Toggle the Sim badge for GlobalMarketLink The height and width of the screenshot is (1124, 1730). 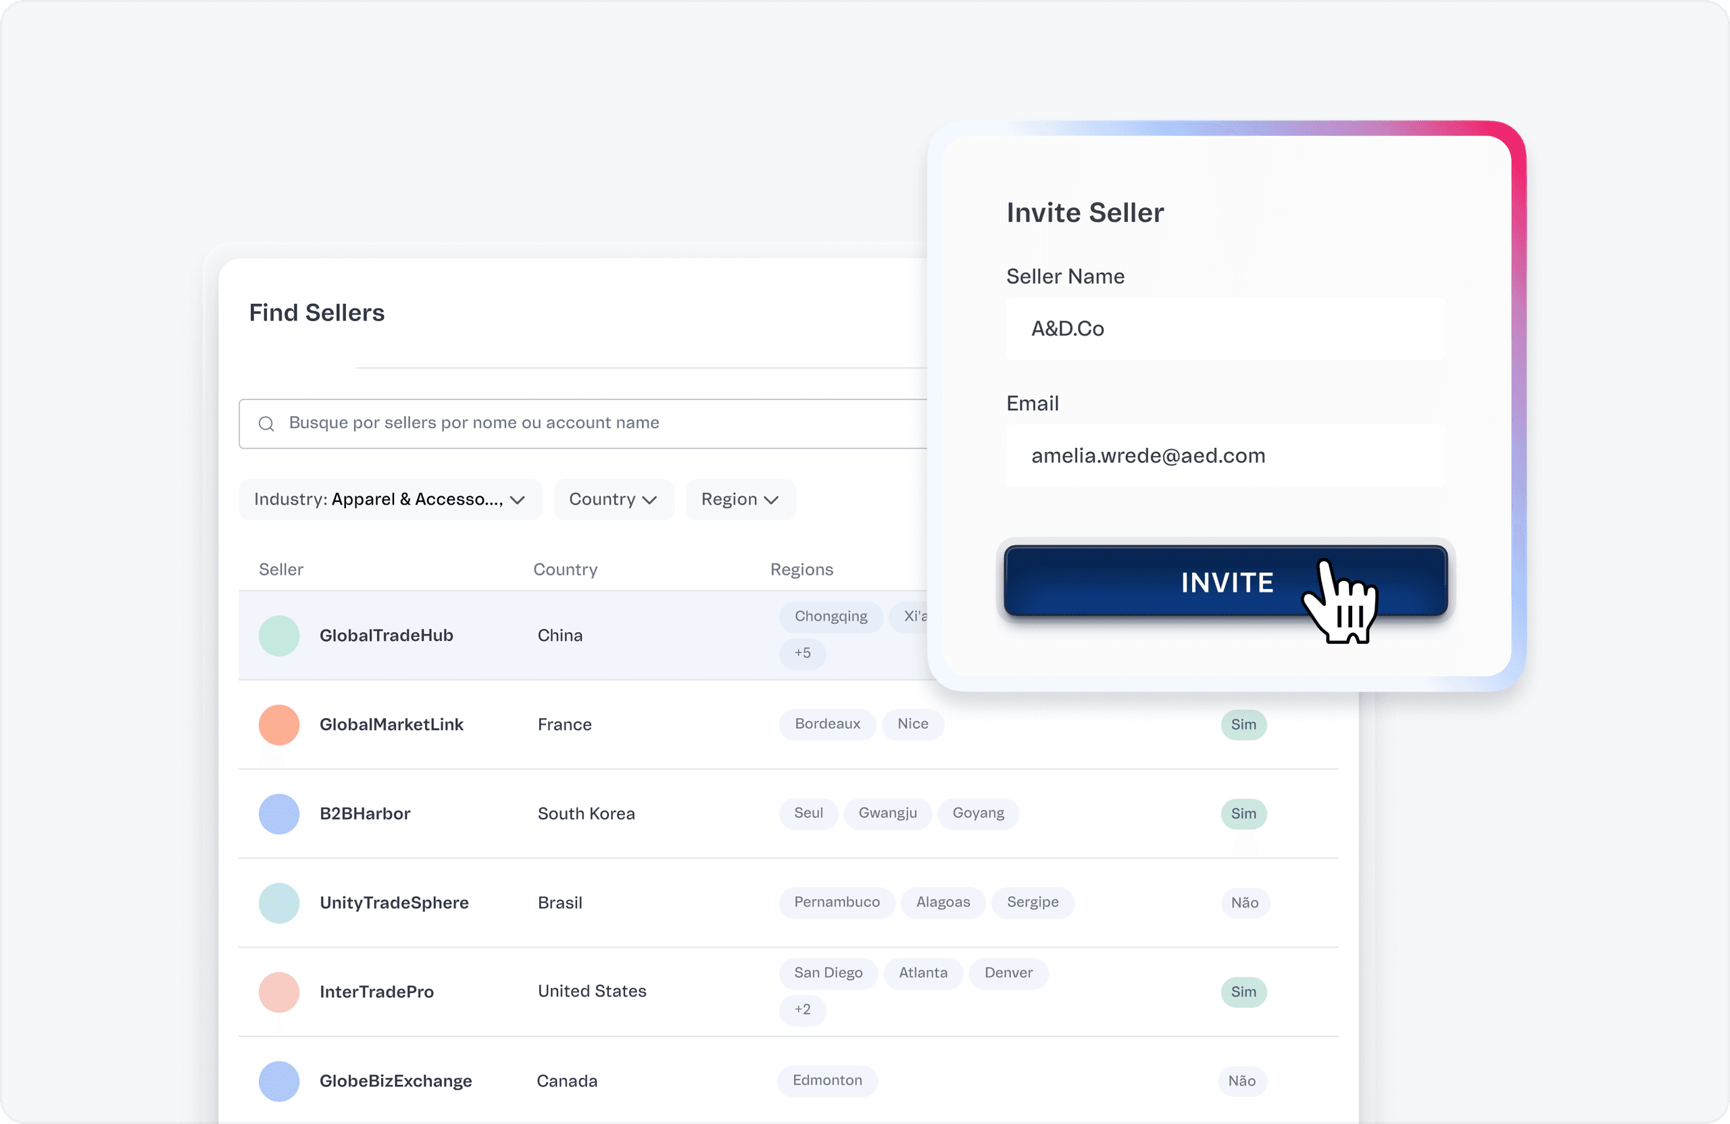tap(1243, 724)
